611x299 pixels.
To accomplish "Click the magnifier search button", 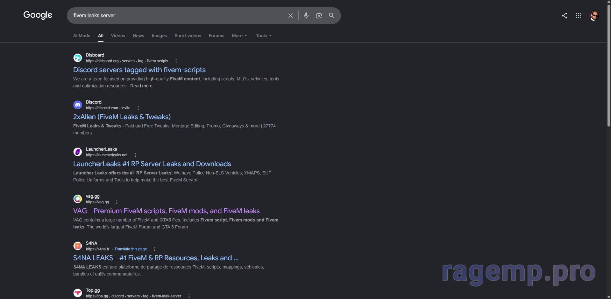I will point(332,16).
